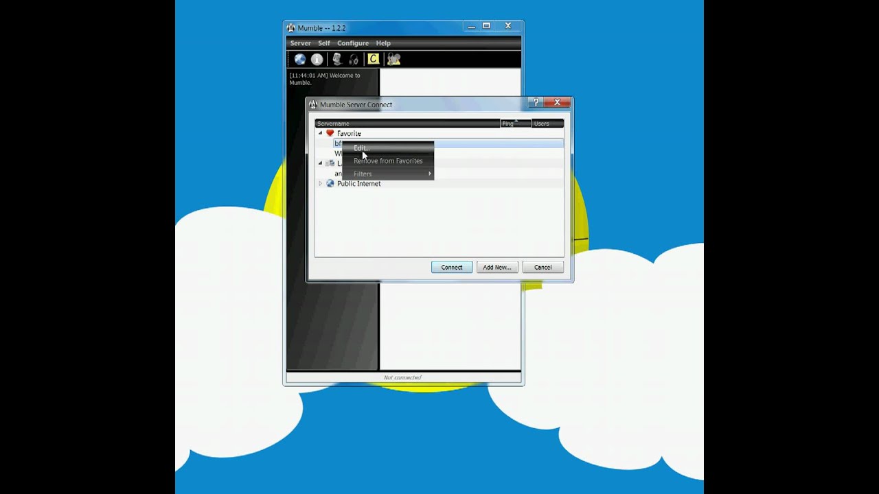Click the Cancel button
Image resolution: width=879 pixels, height=494 pixels.
tap(543, 268)
